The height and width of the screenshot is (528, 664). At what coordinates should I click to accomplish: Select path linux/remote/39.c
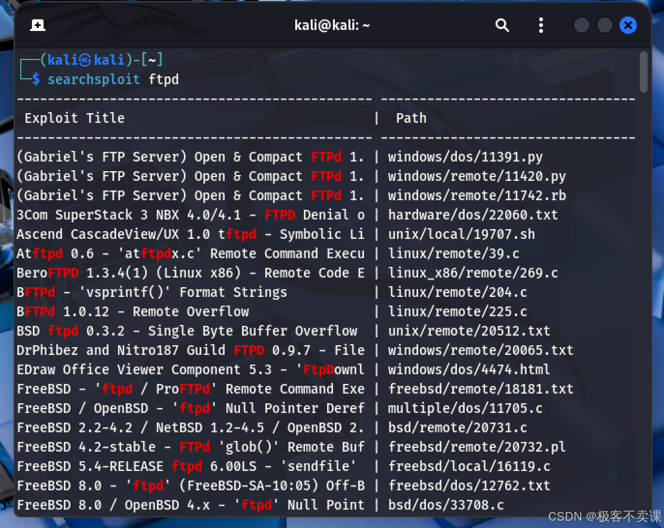click(x=453, y=253)
